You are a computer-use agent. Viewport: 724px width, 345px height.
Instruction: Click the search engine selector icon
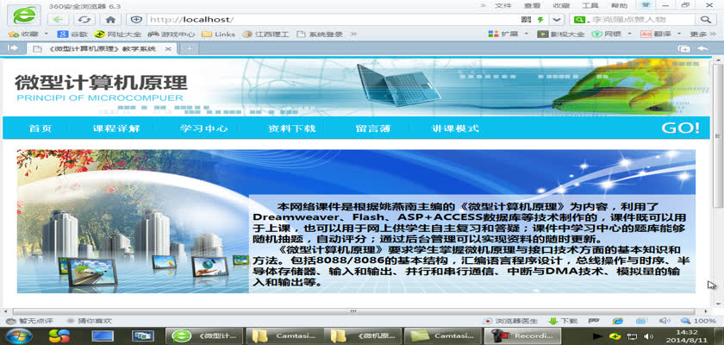click(579, 19)
